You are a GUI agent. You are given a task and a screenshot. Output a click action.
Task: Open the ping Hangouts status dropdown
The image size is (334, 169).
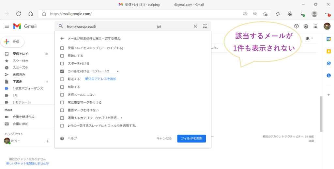15,140
